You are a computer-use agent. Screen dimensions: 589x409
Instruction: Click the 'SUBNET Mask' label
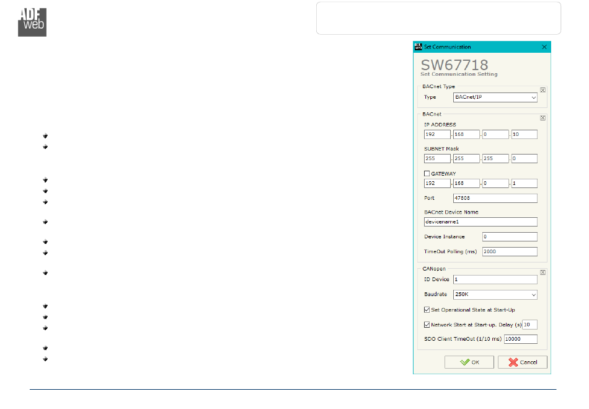[x=441, y=149]
